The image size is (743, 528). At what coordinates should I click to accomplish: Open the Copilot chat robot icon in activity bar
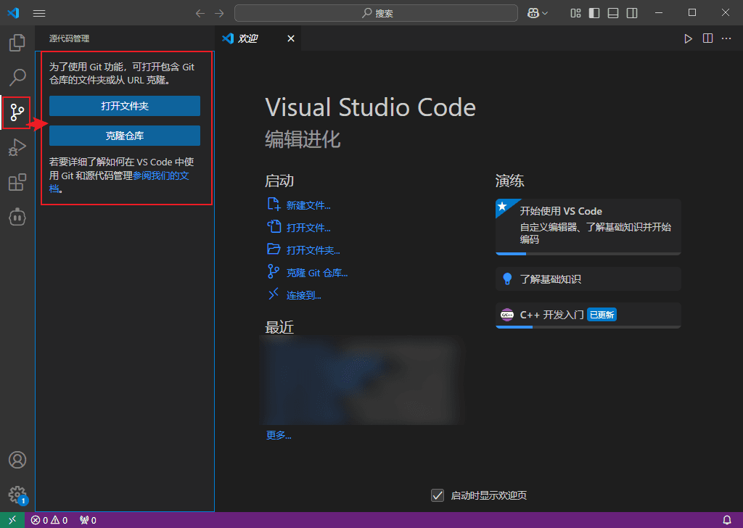point(17,217)
